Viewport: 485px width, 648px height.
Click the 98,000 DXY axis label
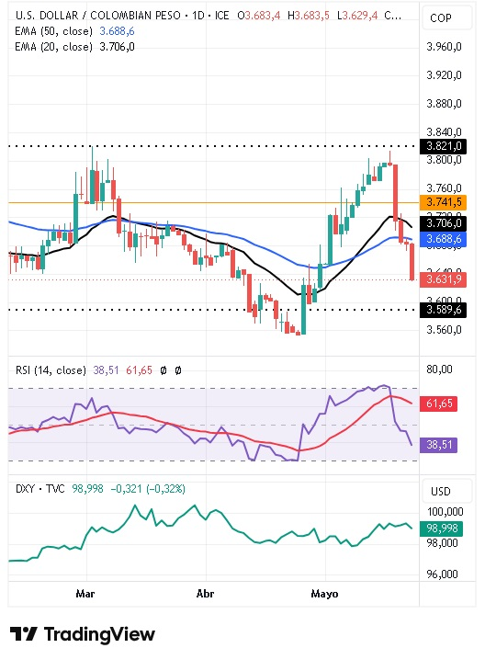click(442, 542)
